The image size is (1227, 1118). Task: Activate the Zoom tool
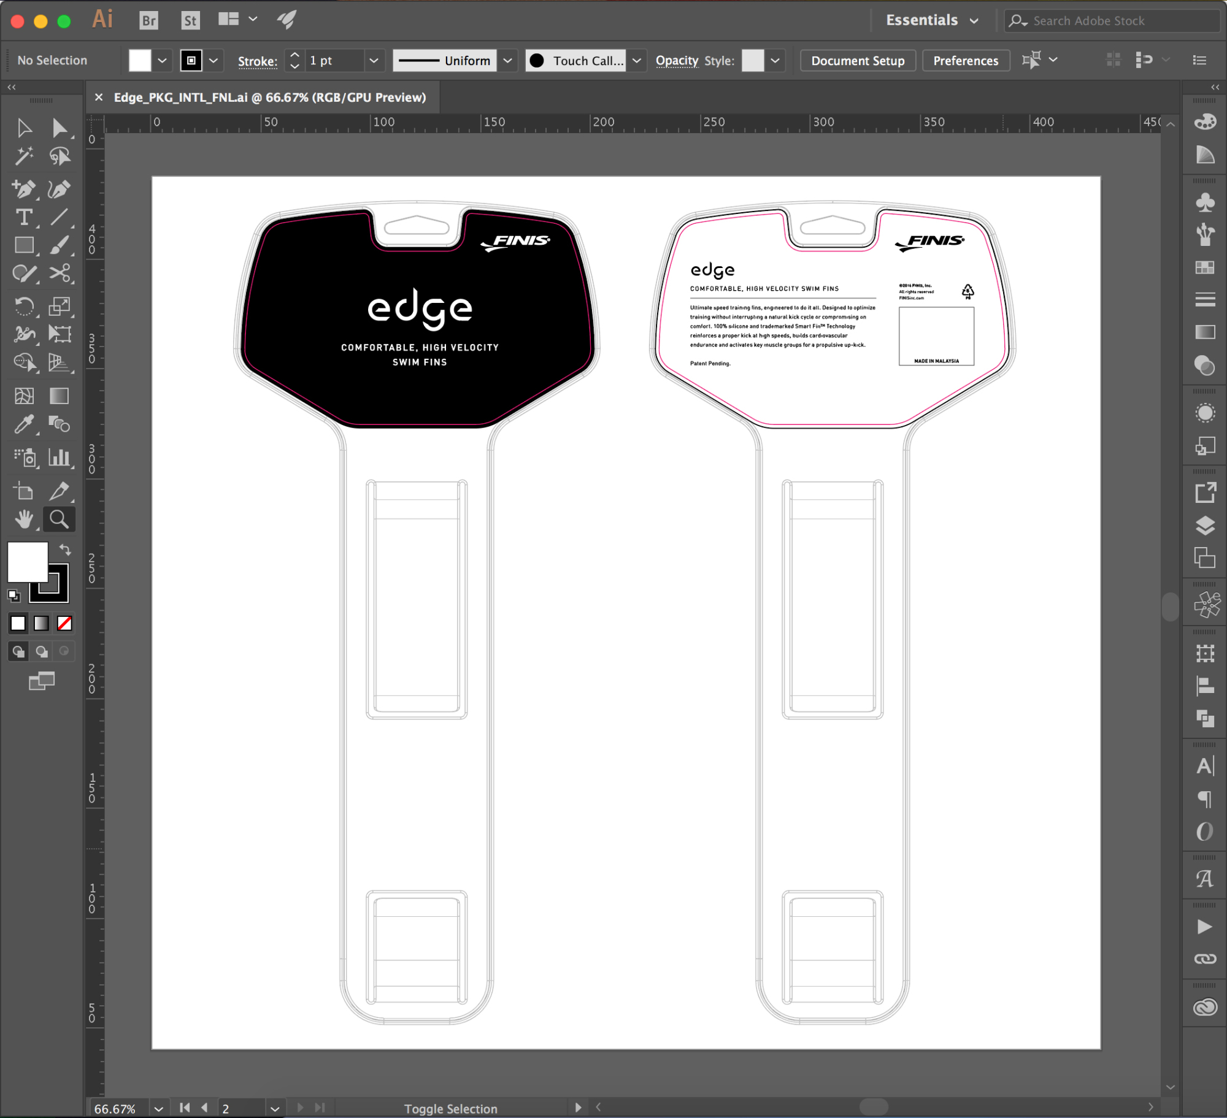[x=60, y=519]
